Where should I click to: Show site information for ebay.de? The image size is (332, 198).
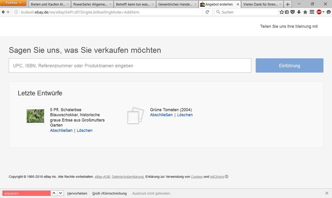16,12
